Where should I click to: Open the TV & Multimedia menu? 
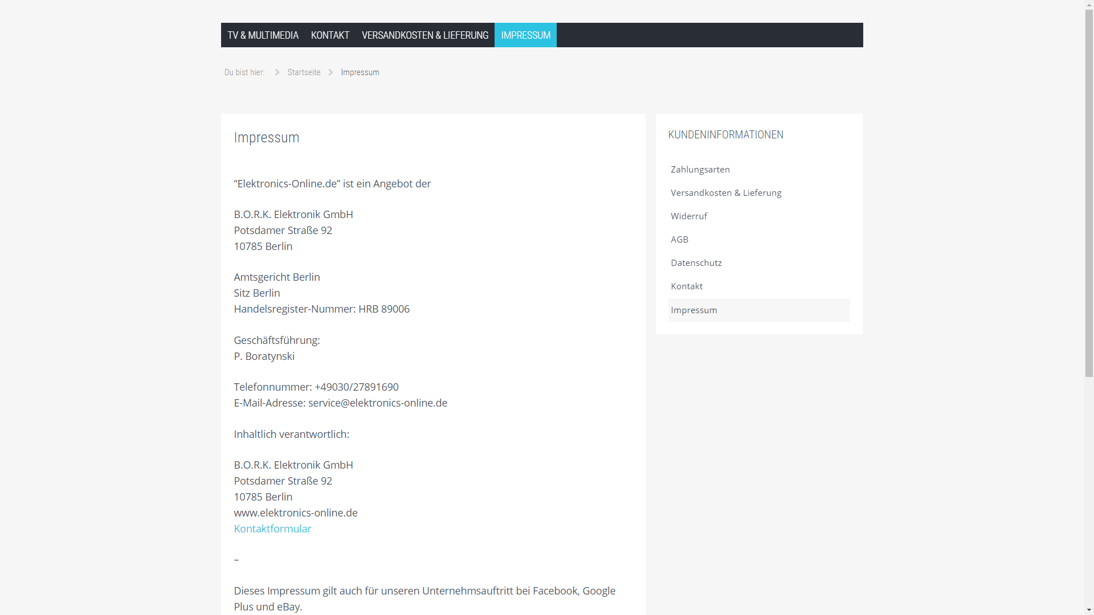[263, 35]
